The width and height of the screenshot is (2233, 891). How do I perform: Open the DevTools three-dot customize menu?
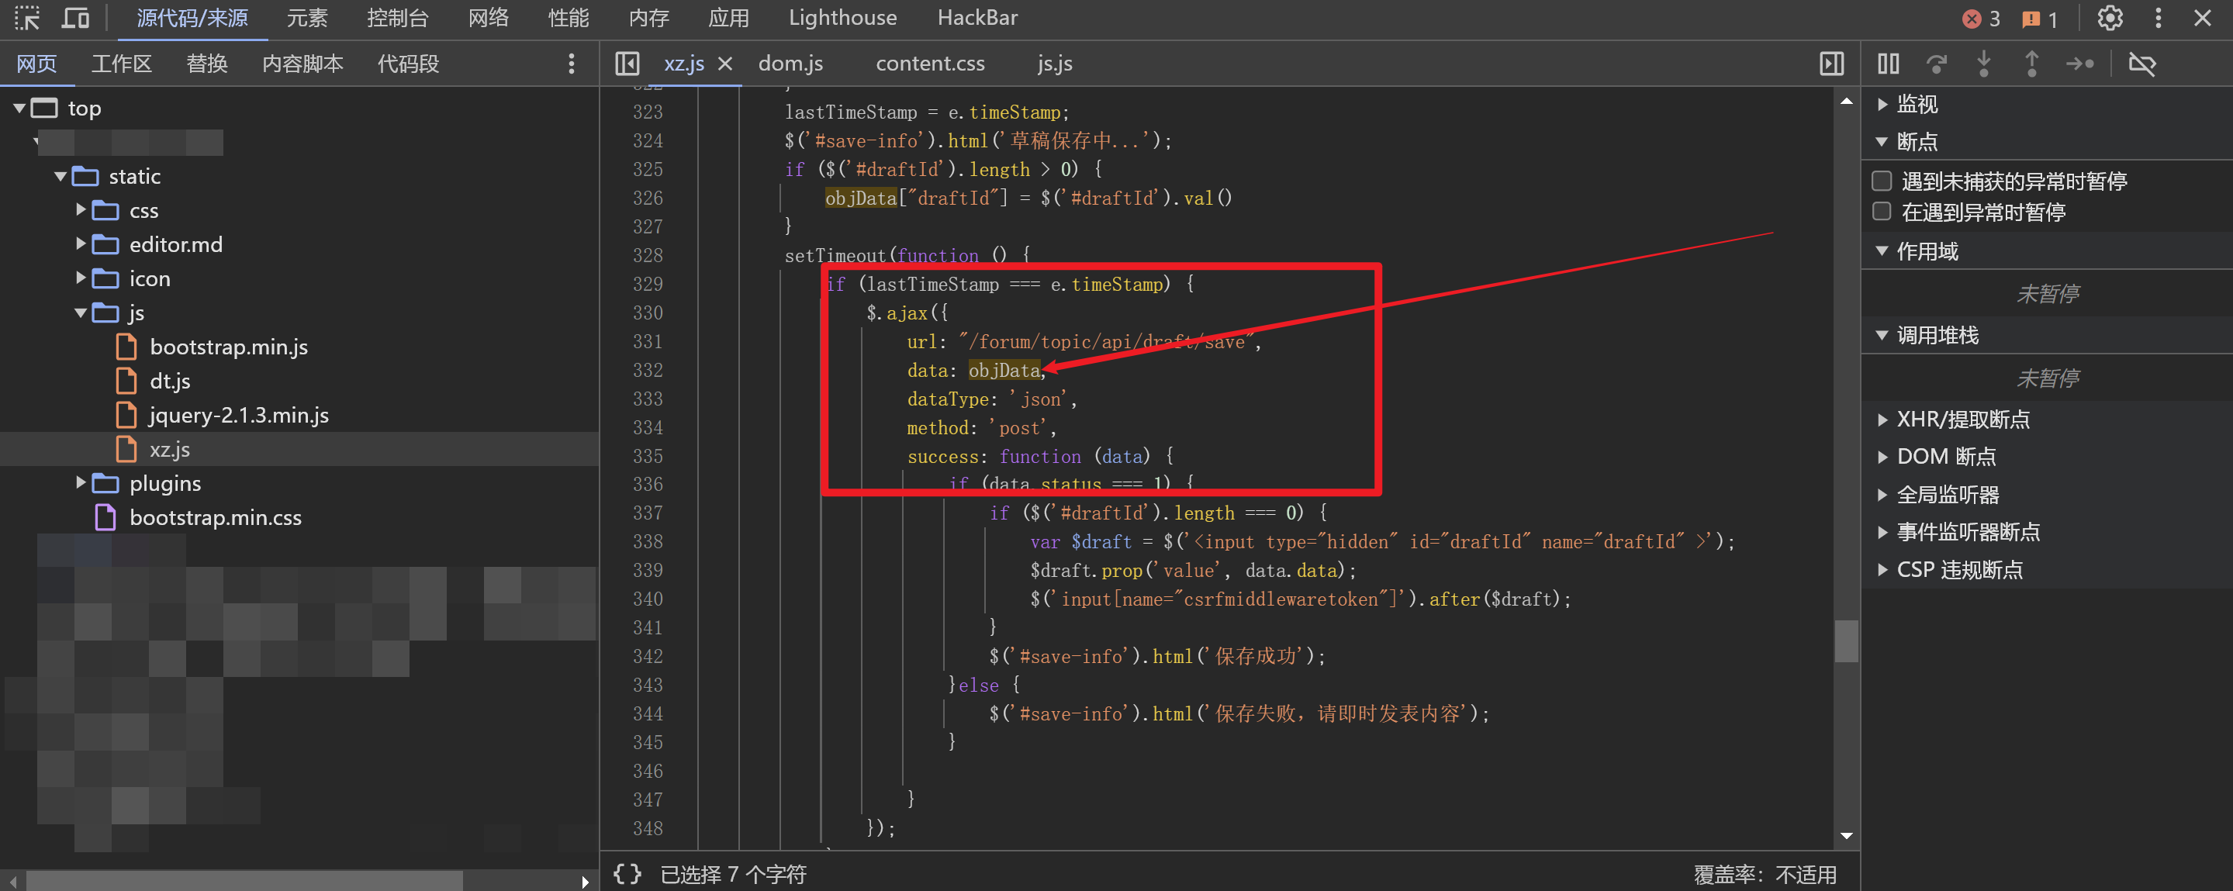[2159, 18]
